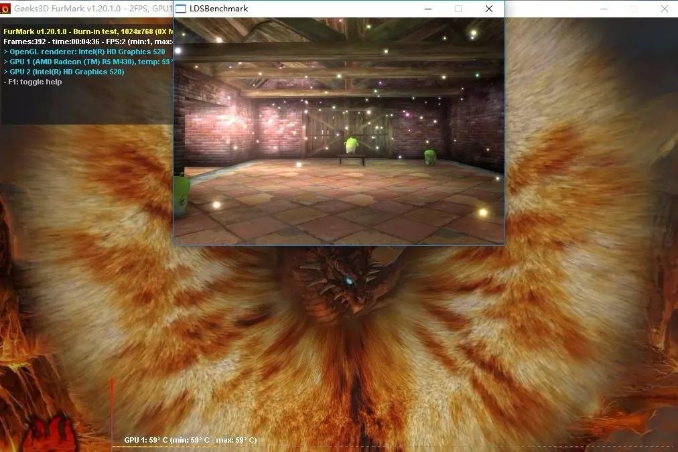
Task: Close the LDSBenchmark window
Action: point(489,9)
